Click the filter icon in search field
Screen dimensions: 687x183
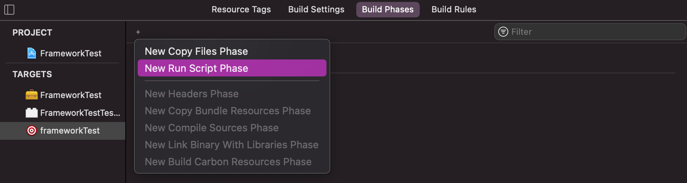tap(503, 32)
